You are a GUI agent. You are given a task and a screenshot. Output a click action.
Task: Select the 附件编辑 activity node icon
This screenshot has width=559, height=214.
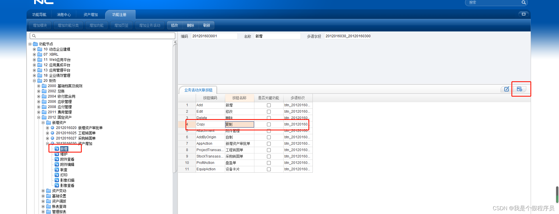pos(57,165)
